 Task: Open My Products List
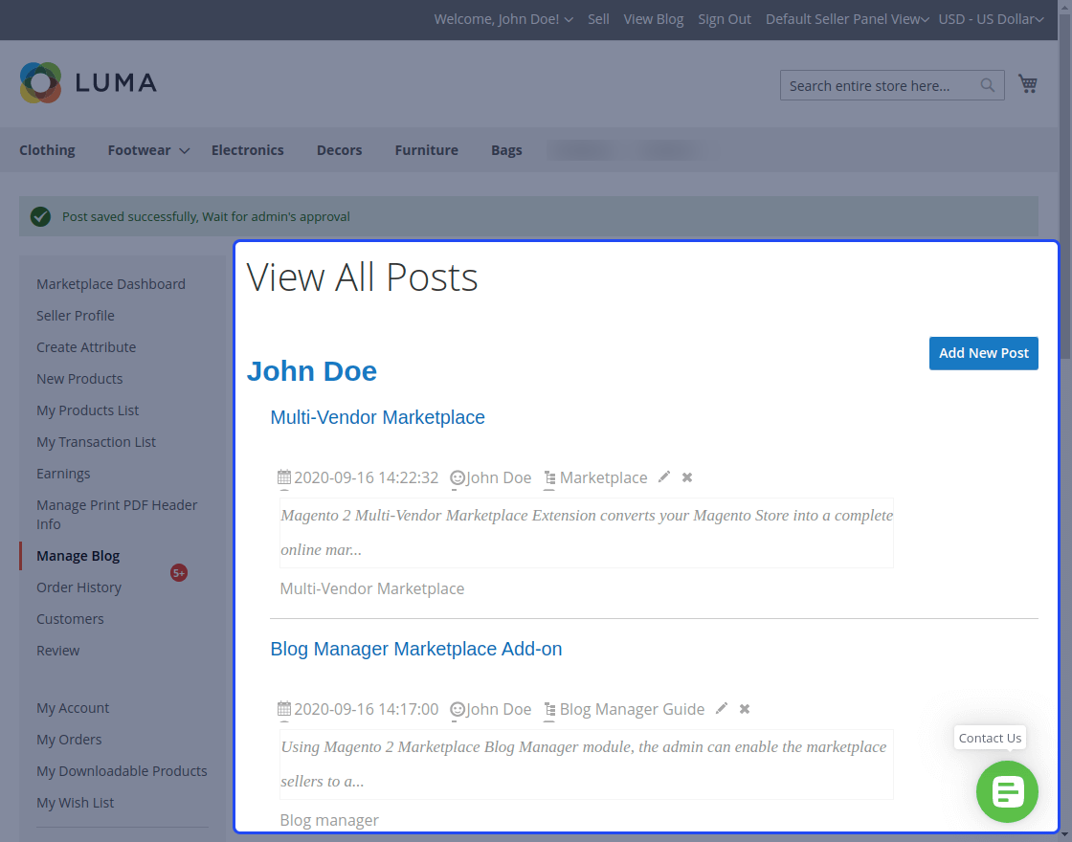click(x=87, y=410)
